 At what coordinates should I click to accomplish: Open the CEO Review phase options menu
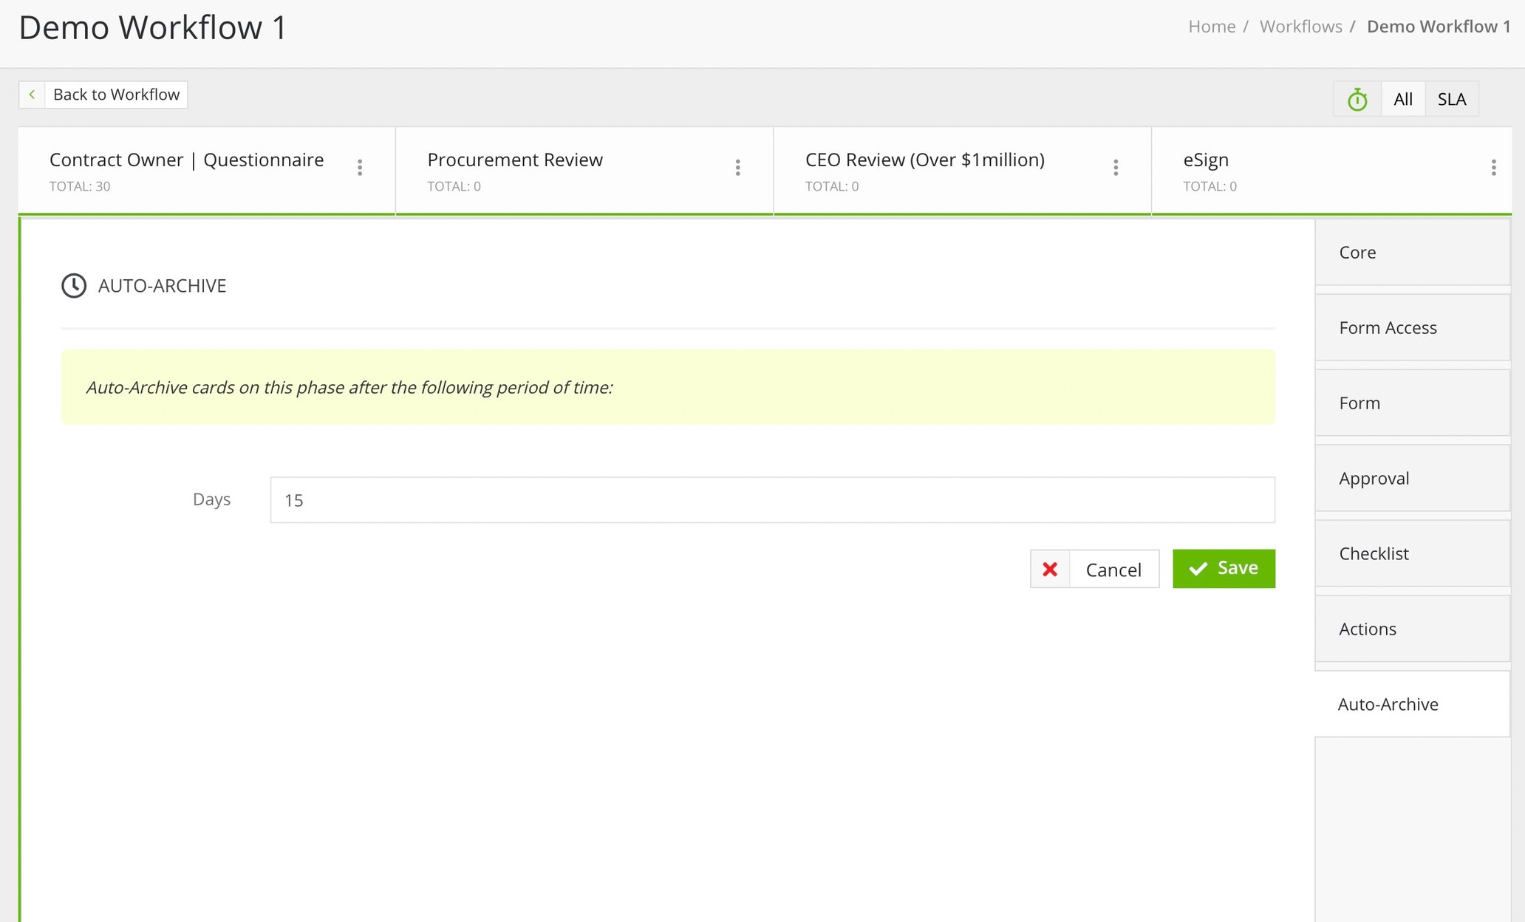pos(1116,168)
